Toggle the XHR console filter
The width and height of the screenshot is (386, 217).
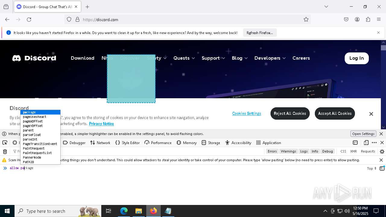353,151
